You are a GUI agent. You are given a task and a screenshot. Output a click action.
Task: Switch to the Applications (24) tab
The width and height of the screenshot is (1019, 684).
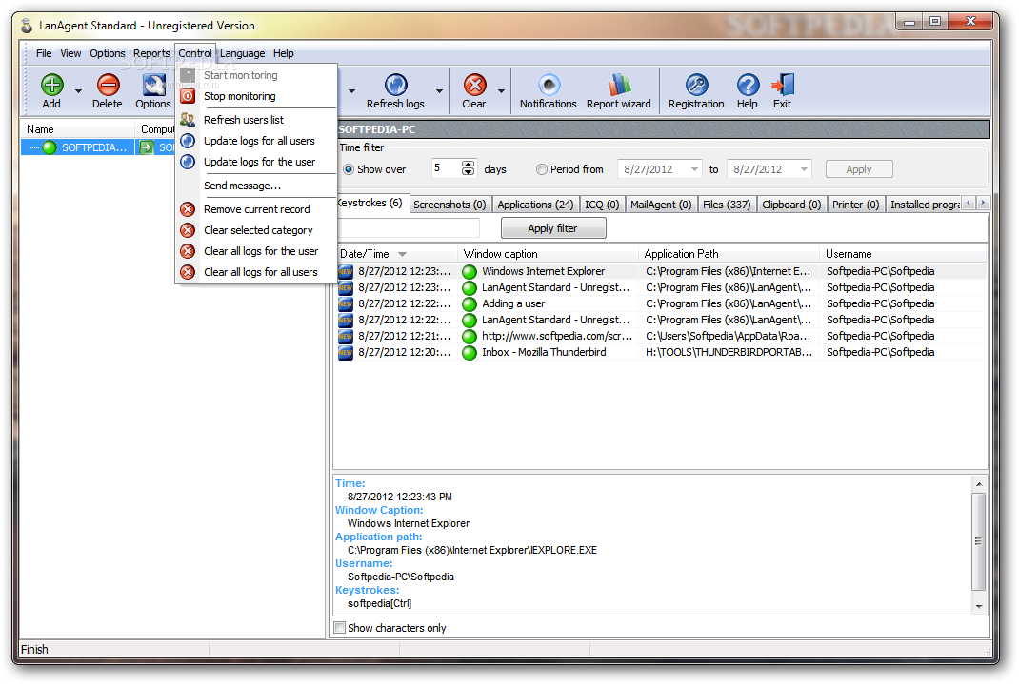pos(535,205)
